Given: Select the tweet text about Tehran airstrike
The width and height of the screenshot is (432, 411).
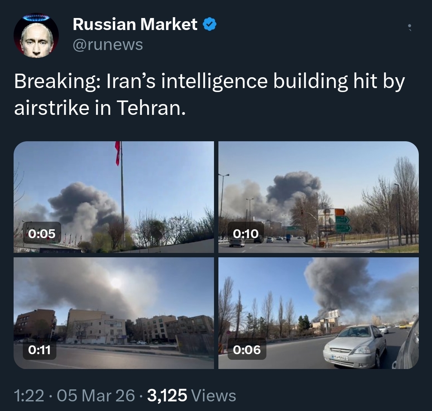Looking at the screenshot, I should click(209, 94).
